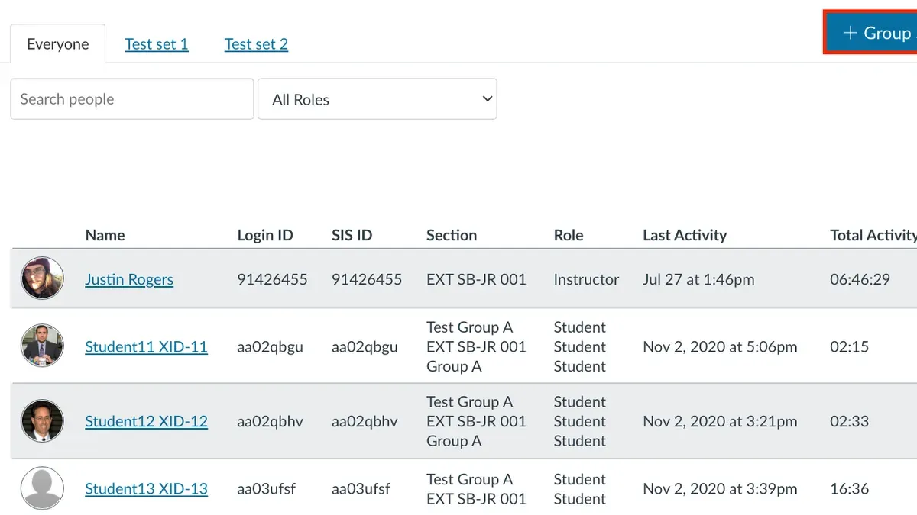Select Login ID aa03ufsf
917x515 pixels.
click(x=267, y=488)
